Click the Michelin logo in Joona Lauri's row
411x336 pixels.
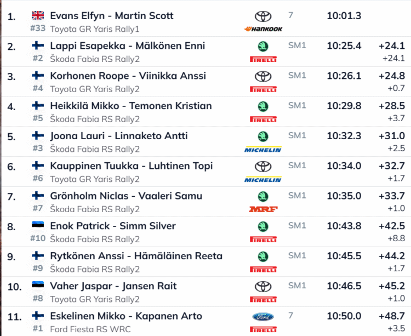point(264,149)
